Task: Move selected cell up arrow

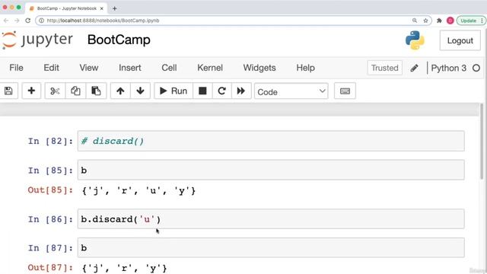Action: (x=120, y=91)
